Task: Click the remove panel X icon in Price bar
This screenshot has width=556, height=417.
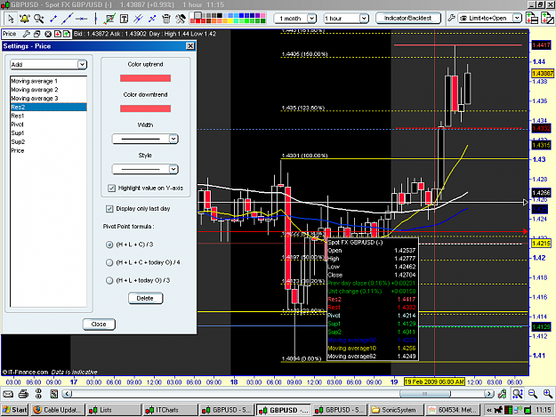Action: coord(48,34)
